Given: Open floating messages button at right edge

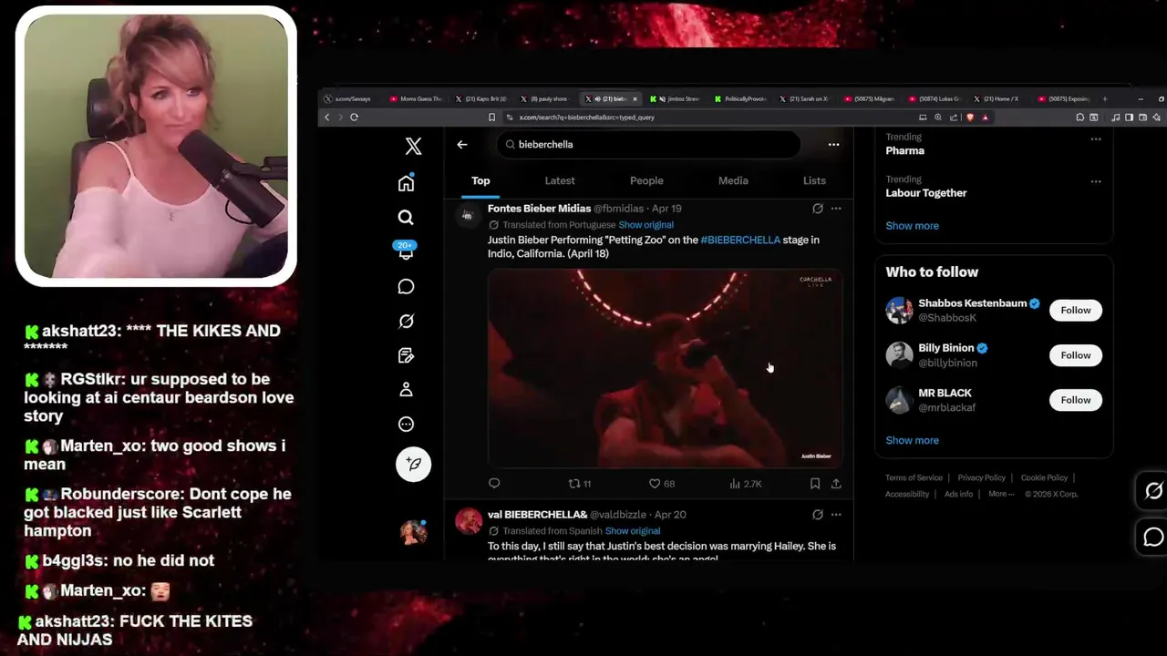Looking at the screenshot, I should point(1153,537).
